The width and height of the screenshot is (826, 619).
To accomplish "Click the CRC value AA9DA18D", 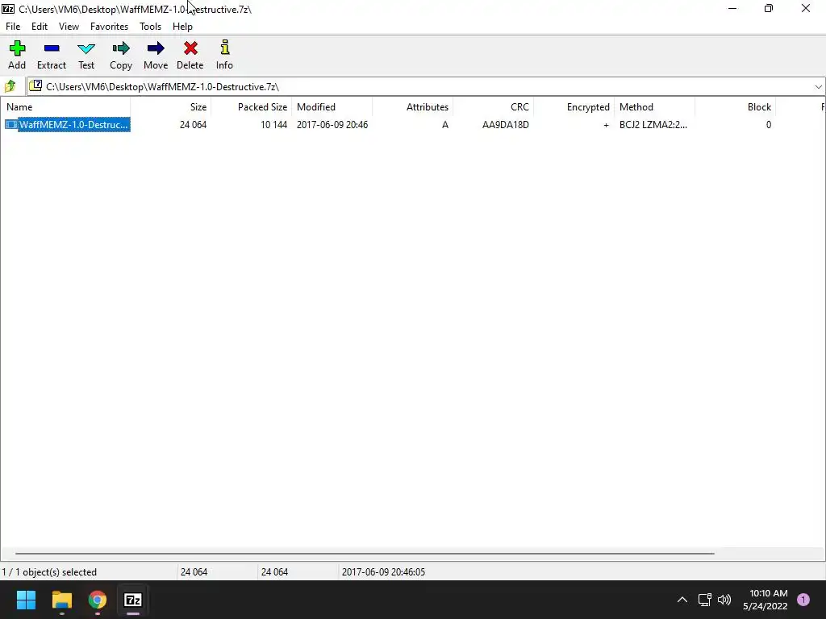I will pos(505,125).
